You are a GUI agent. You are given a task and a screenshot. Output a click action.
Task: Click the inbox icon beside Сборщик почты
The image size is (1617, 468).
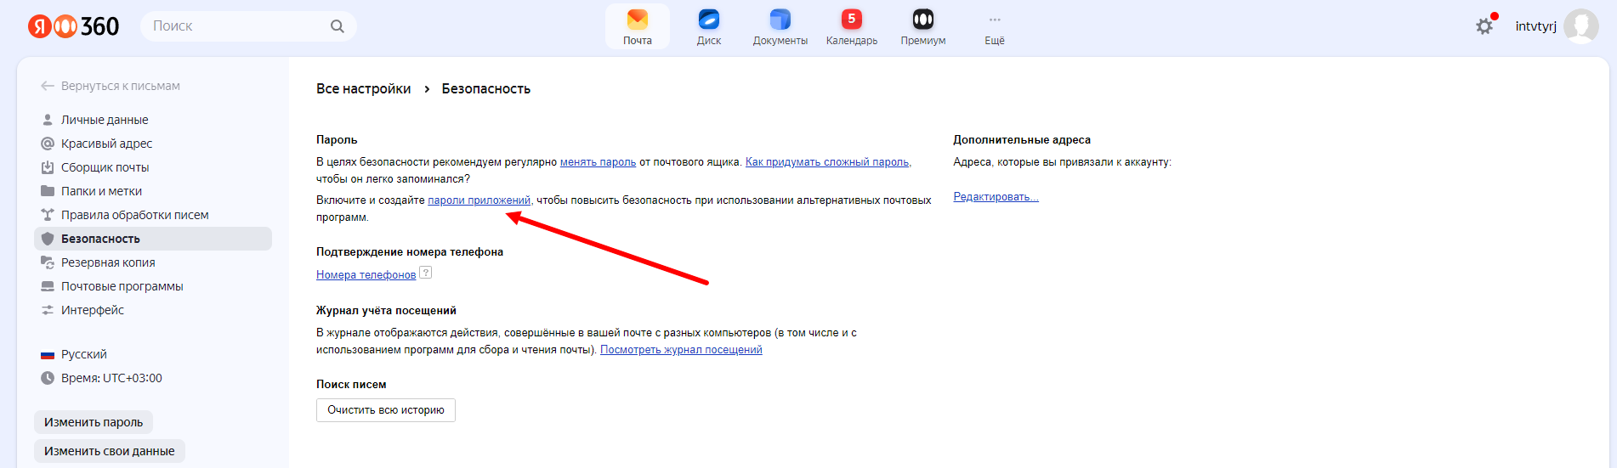pos(48,167)
